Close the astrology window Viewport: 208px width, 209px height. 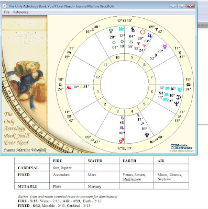190,6
